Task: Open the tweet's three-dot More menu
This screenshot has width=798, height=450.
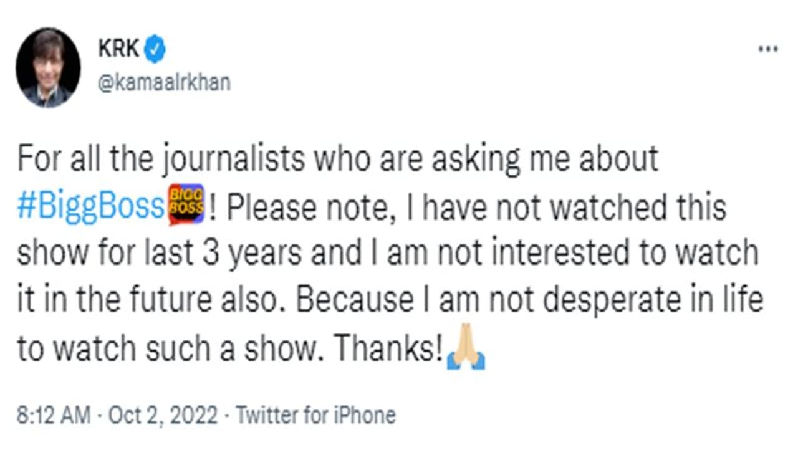Action: (x=767, y=49)
